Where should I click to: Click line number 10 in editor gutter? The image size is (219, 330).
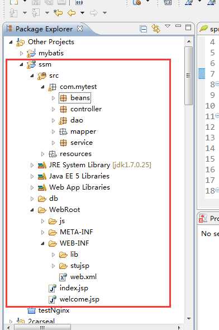coord(210,106)
